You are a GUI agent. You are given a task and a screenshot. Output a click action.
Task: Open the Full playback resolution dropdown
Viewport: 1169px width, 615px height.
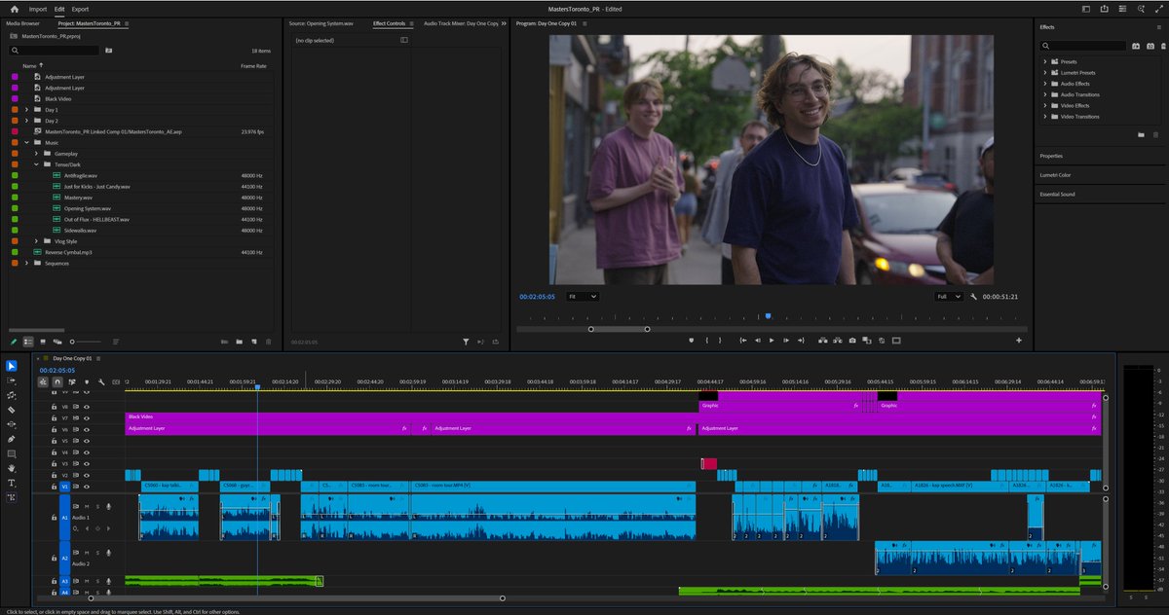pos(948,296)
